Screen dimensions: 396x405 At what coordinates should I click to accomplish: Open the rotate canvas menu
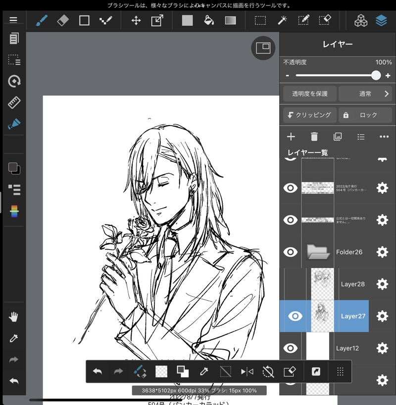click(x=14, y=81)
